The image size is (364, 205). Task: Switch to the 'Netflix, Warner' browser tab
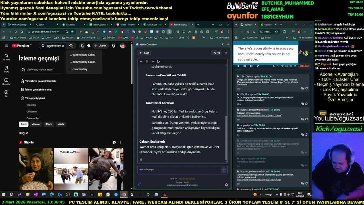pos(100,25)
